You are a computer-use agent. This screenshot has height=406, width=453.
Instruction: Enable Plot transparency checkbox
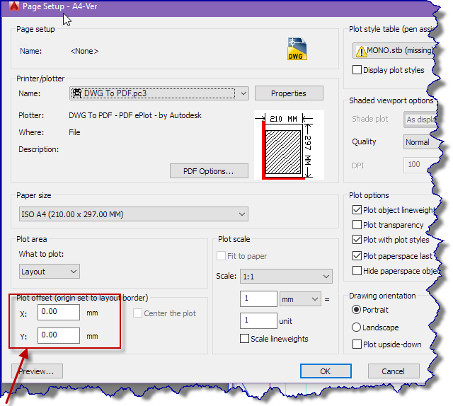pos(357,225)
